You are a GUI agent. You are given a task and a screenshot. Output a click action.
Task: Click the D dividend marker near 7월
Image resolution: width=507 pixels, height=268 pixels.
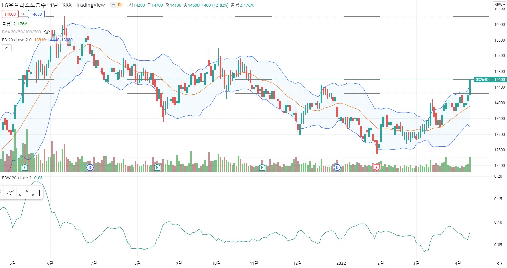coord(90,167)
